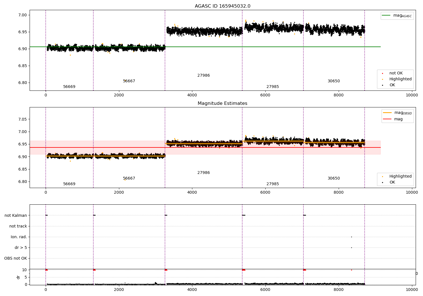Click the 5 tick on the dr axis
423x296 pixels.
tap(26, 277)
